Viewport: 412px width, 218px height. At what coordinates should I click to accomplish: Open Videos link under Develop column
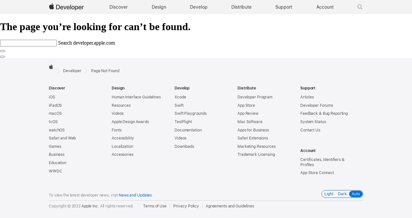pyautogui.click(x=180, y=138)
